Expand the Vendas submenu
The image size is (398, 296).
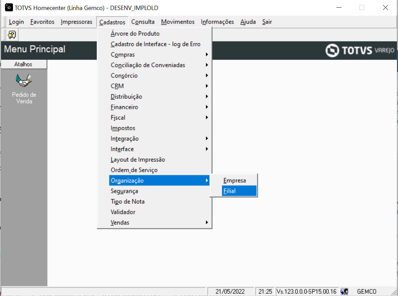(159, 222)
